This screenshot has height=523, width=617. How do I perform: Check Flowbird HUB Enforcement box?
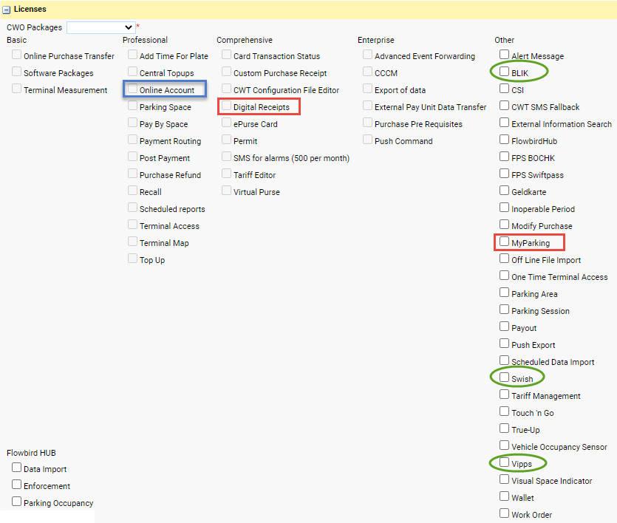(16, 484)
